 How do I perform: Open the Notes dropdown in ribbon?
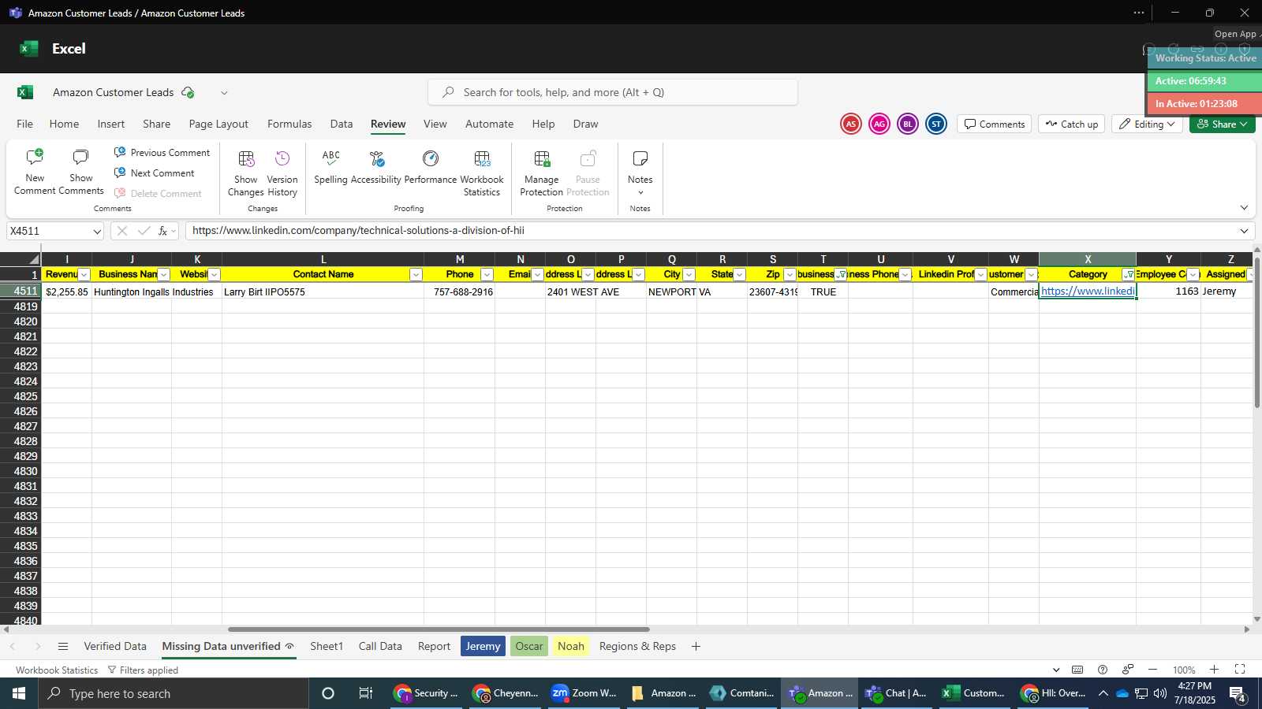640,173
